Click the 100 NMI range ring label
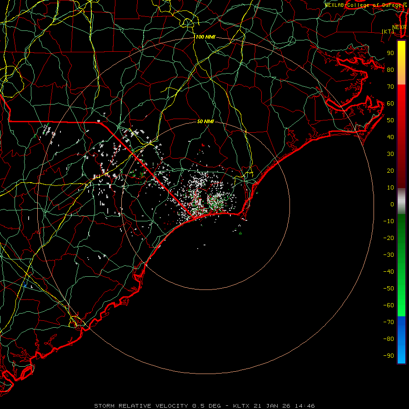409x409 pixels. click(x=205, y=37)
